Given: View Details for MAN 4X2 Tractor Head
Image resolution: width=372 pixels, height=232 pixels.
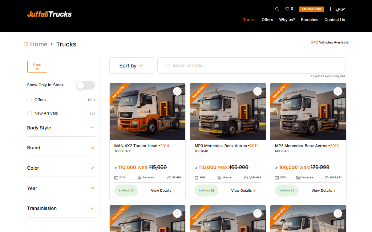Looking at the screenshot, I should (x=163, y=191).
